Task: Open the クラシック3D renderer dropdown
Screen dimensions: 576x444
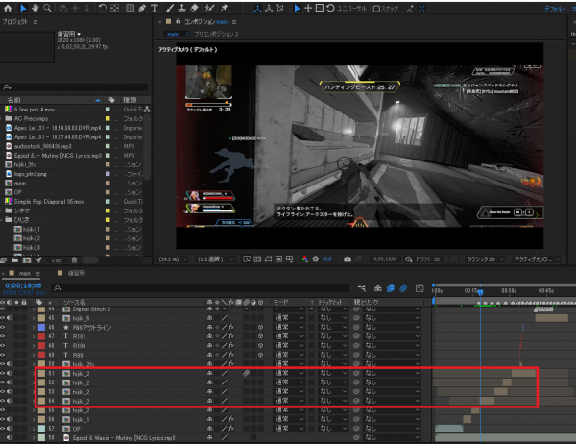Action: click(x=485, y=259)
